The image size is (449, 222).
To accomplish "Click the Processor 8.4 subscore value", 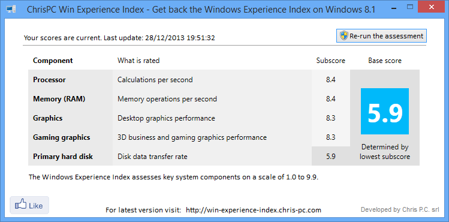I will point(330,80).
